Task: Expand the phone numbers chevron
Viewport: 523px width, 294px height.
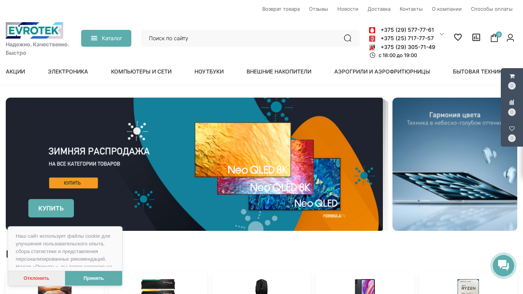Action: click(442, 34)
